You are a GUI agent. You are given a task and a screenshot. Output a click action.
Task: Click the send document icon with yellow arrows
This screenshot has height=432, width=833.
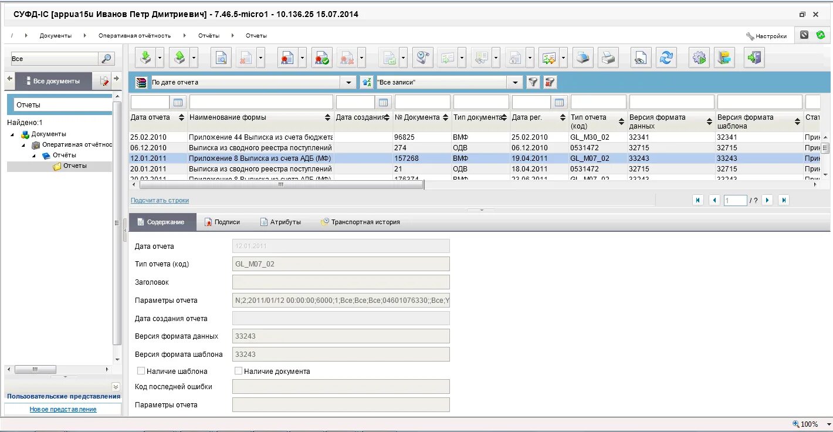pos(548,58)
